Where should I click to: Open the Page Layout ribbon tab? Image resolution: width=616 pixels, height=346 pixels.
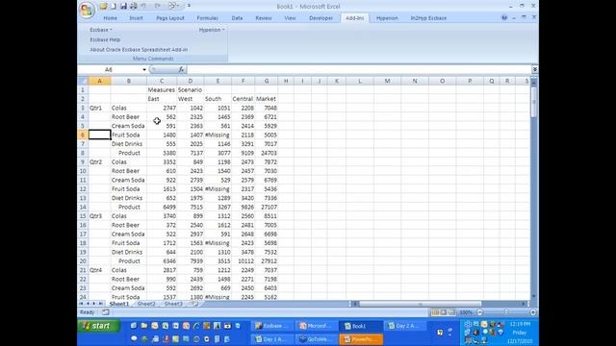170,18
